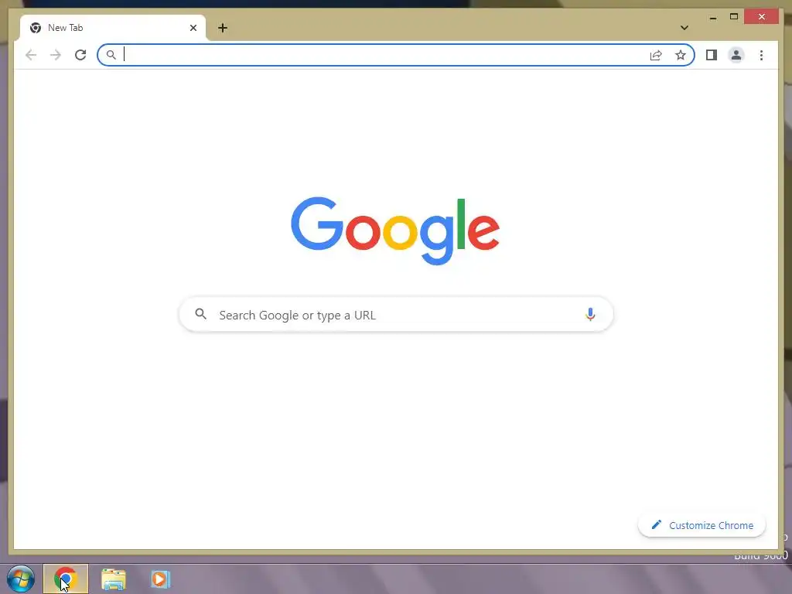This screenshot has width=792, height=594.
Task: Bookmark this tab with the star icon
Action: [681, 55]
